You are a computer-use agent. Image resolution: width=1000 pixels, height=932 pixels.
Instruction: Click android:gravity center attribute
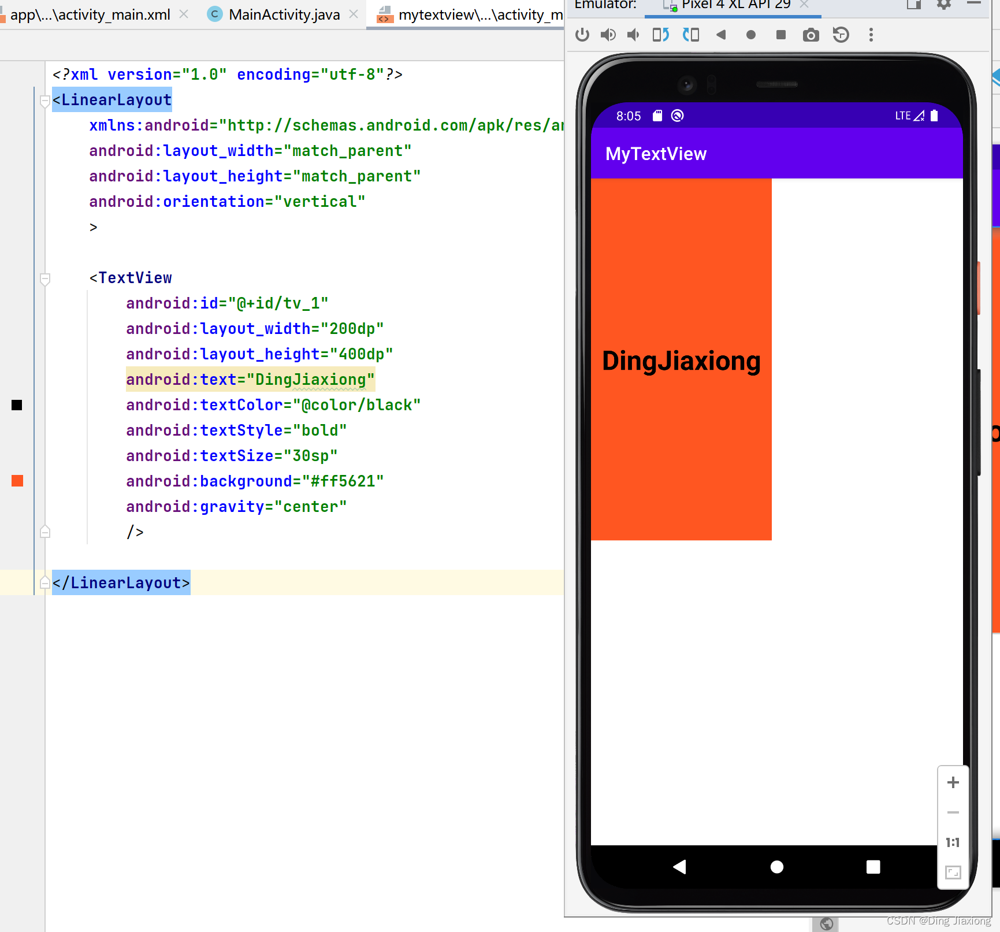[236, 507]
